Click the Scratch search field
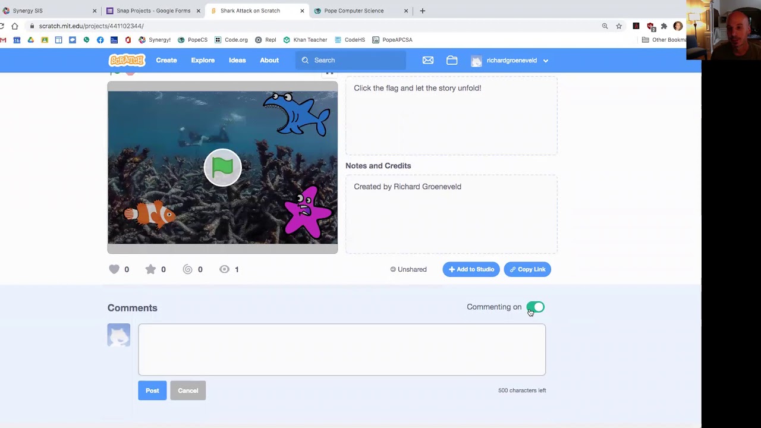Image resolution: width=761 pixels, height=428 pixels. coord(351,60)
